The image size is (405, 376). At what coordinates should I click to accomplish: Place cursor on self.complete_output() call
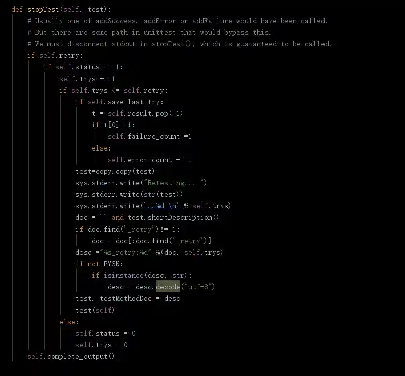coord(70,356)
